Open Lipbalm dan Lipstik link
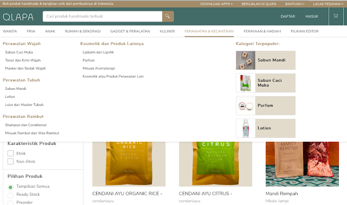 (x=98, y=52)
